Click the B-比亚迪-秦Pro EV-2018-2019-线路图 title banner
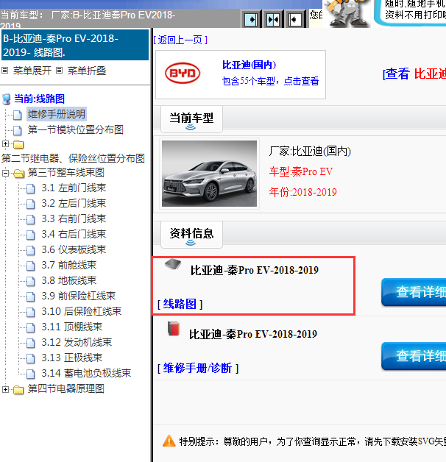 pos(75,45)
